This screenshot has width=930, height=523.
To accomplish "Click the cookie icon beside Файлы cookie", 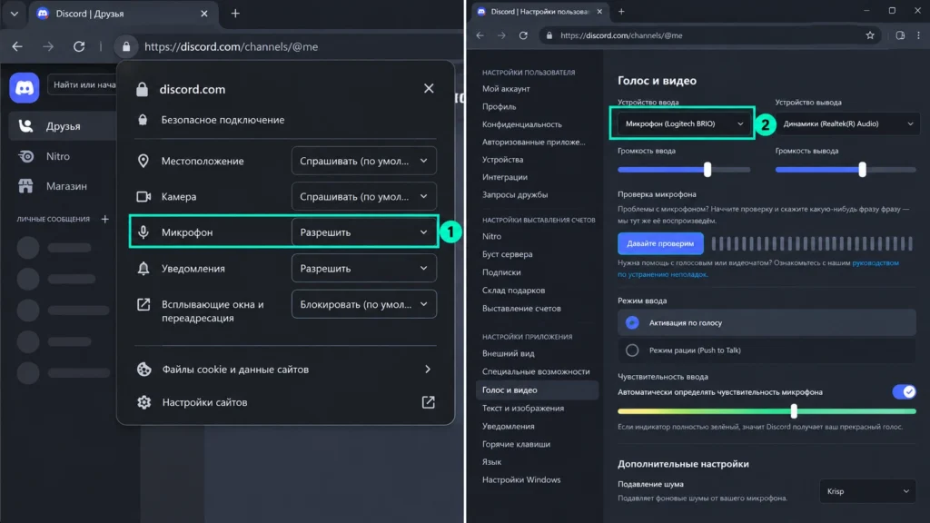I will click(143, 369).
